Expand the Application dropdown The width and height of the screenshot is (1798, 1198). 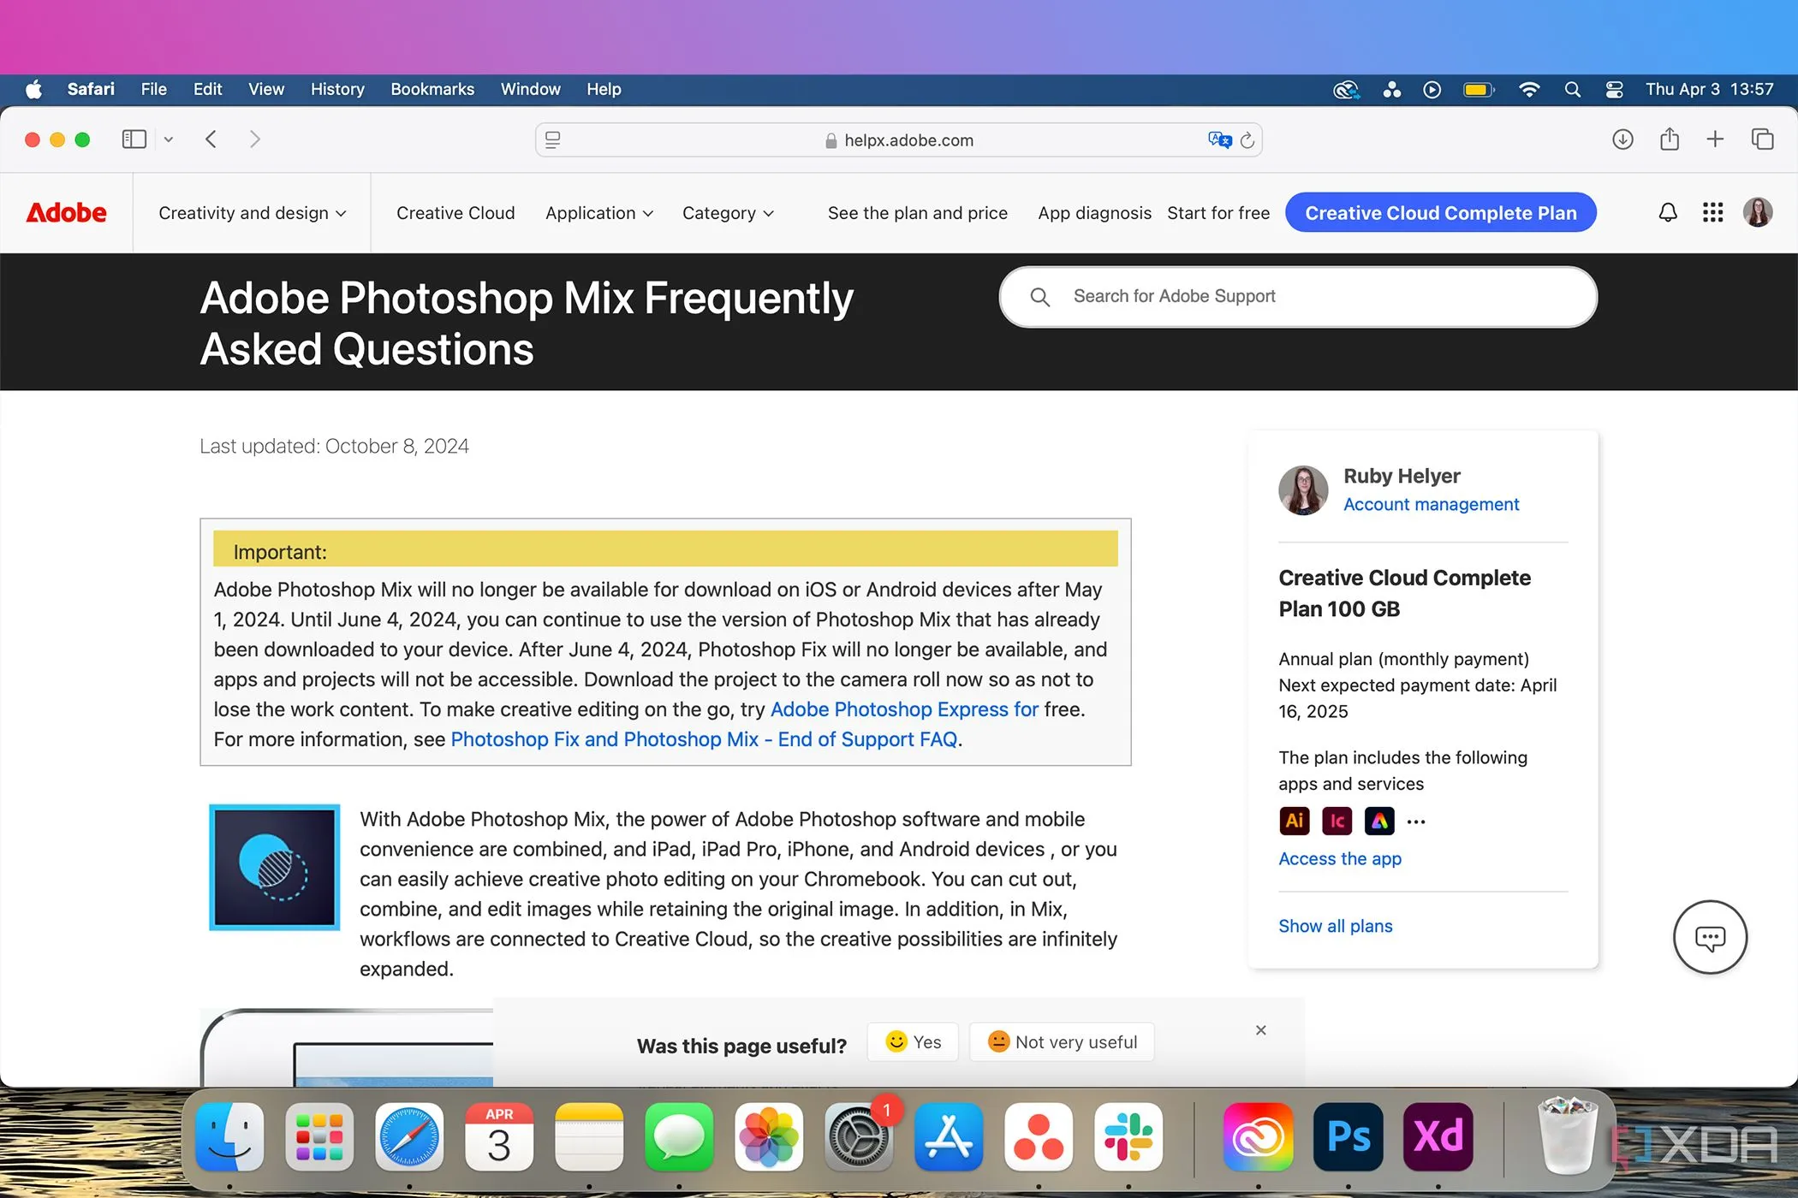[599, 213]
